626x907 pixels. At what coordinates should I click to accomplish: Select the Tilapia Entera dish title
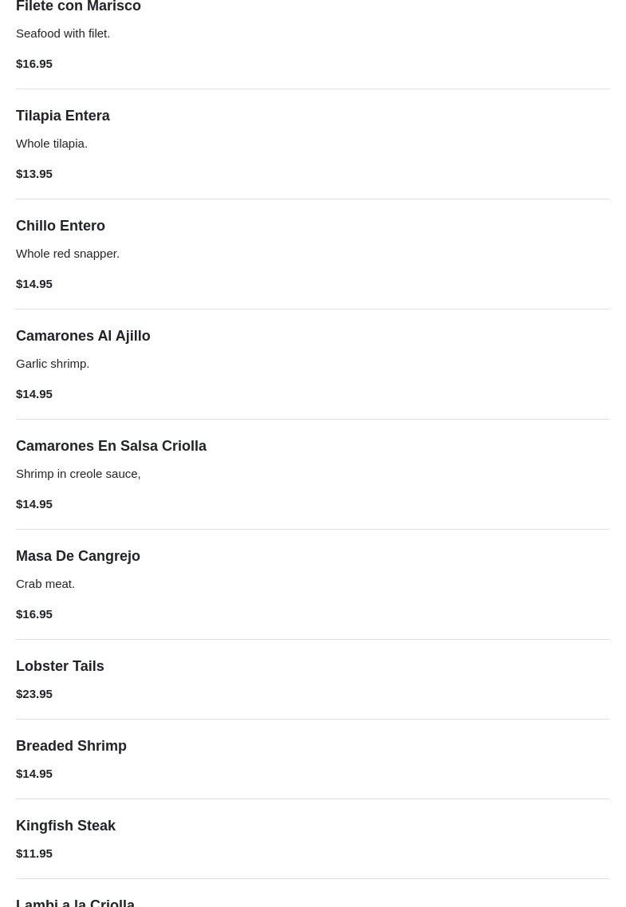pos(63,116)
